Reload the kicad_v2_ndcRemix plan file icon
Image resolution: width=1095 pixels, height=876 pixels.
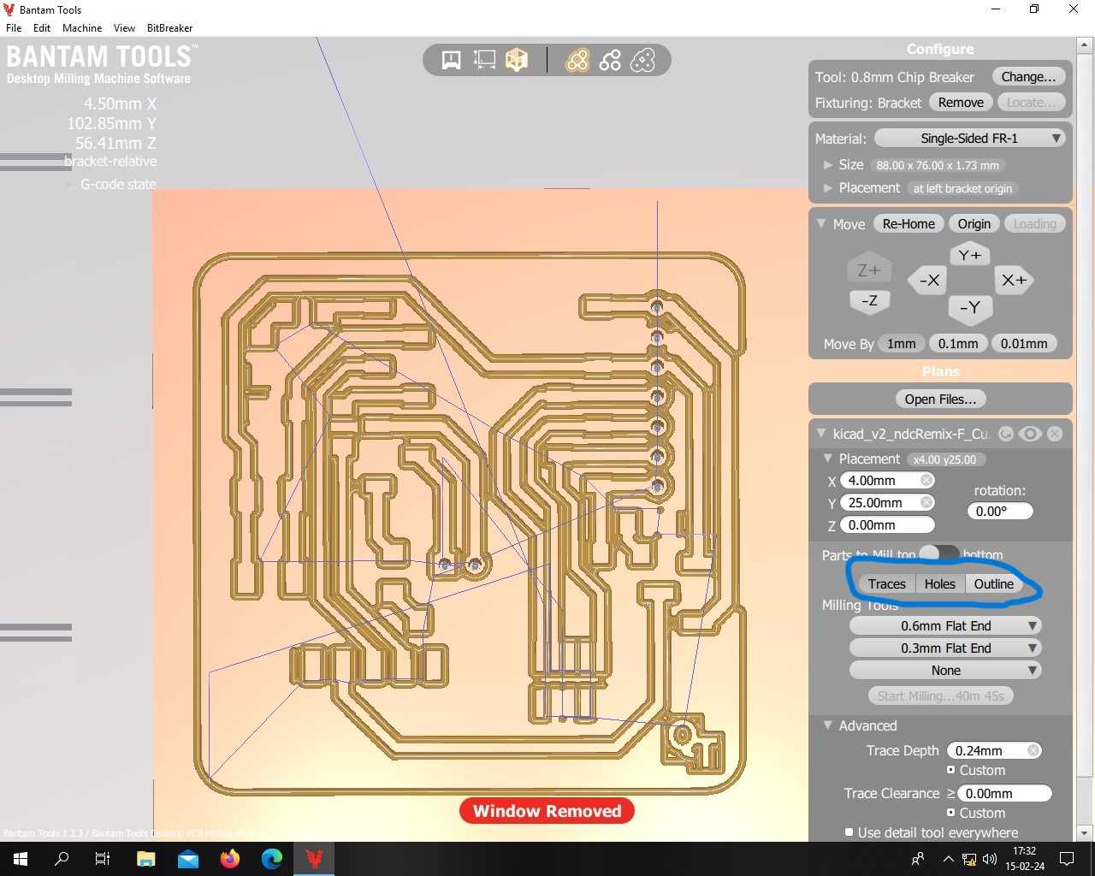pyautogui.click(x=1006, y=434)
